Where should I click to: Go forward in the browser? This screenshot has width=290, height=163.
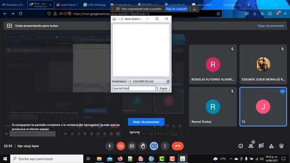click(x=13, y=14)
